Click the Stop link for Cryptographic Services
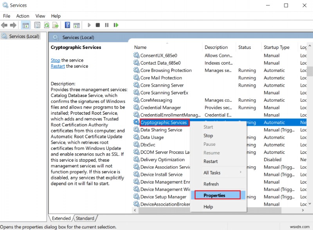Screen dimensions: 313x230 click(x=55, y=60)
